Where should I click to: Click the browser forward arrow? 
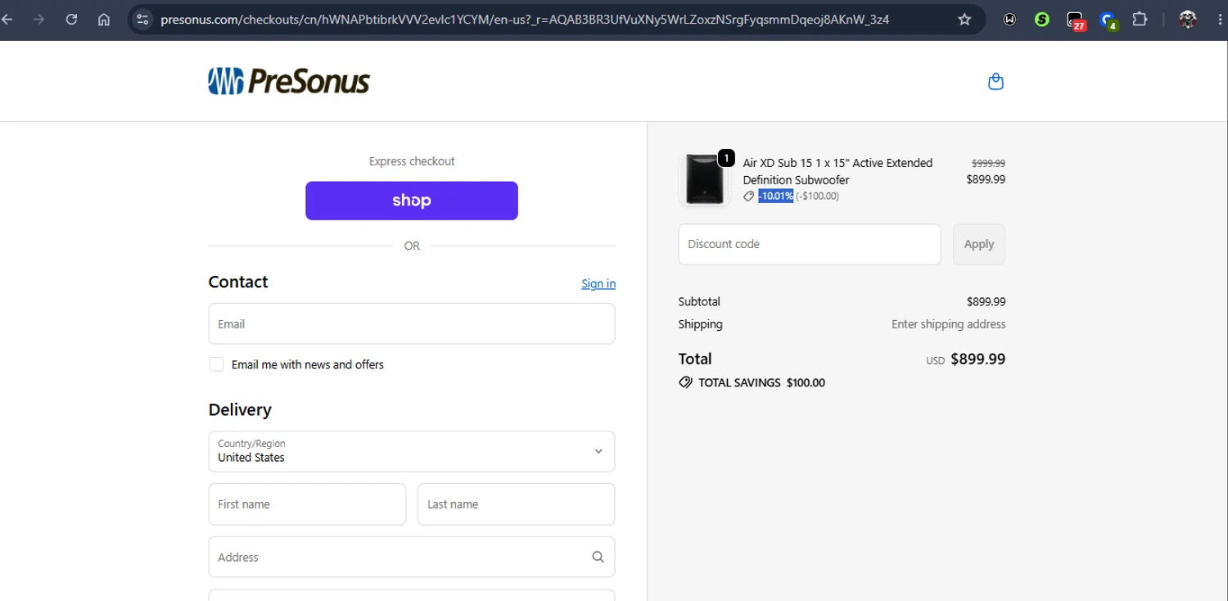(39, 20)
